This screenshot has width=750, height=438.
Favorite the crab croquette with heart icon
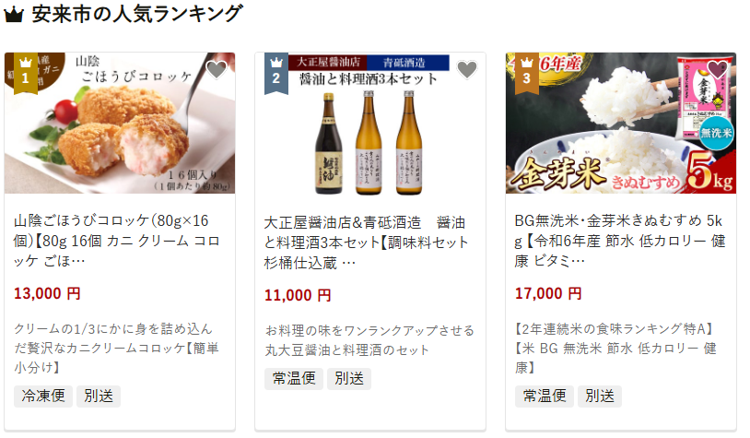pos(217,70)
